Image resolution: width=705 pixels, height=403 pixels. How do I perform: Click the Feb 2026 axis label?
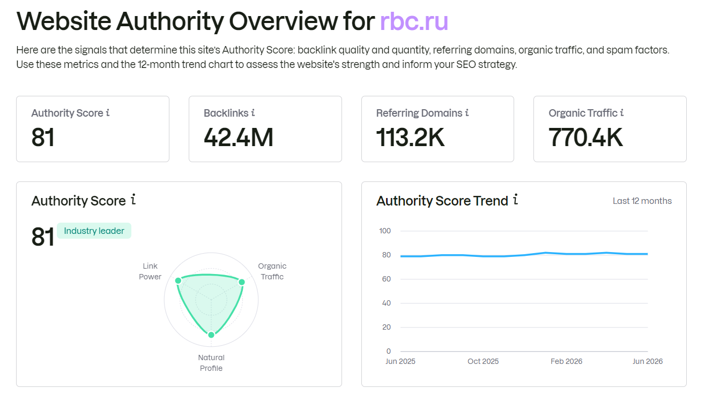click(566, 361)
